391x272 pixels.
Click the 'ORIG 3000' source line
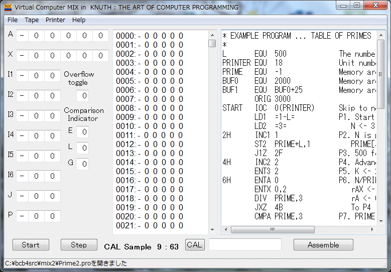click(273, 99)
